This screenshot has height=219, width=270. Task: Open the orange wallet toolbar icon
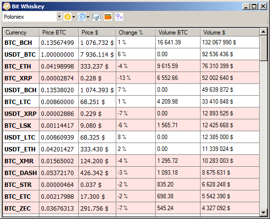[108, 17]
